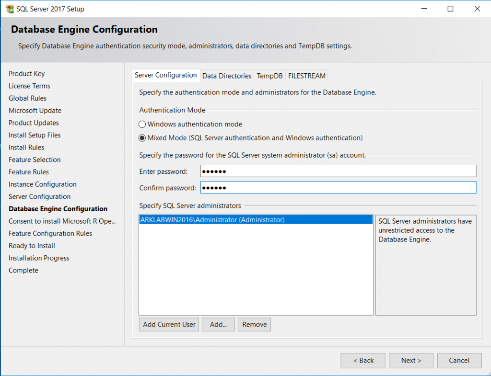Click Feature Configuration Rules step
Screen dimensions: 491x376
(50, 233)
